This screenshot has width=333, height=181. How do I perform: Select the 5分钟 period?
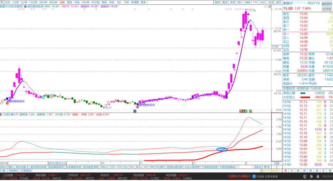pos(24,2)
